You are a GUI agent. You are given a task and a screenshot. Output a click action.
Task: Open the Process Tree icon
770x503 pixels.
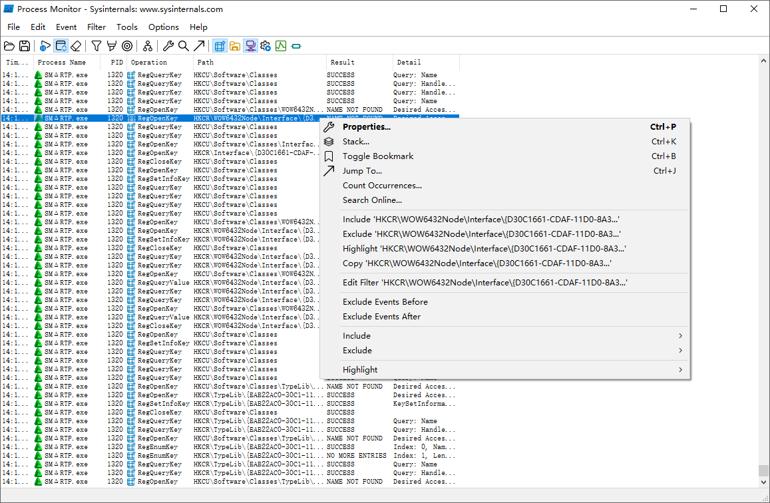point(147,46)
